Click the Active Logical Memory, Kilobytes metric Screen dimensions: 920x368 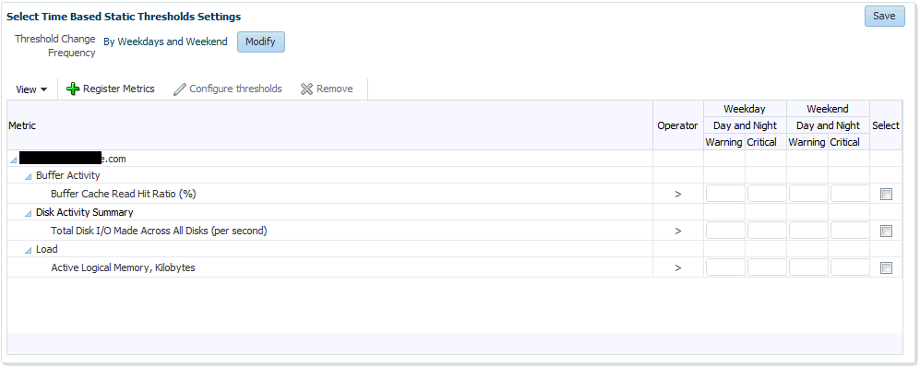pos(124,267)
